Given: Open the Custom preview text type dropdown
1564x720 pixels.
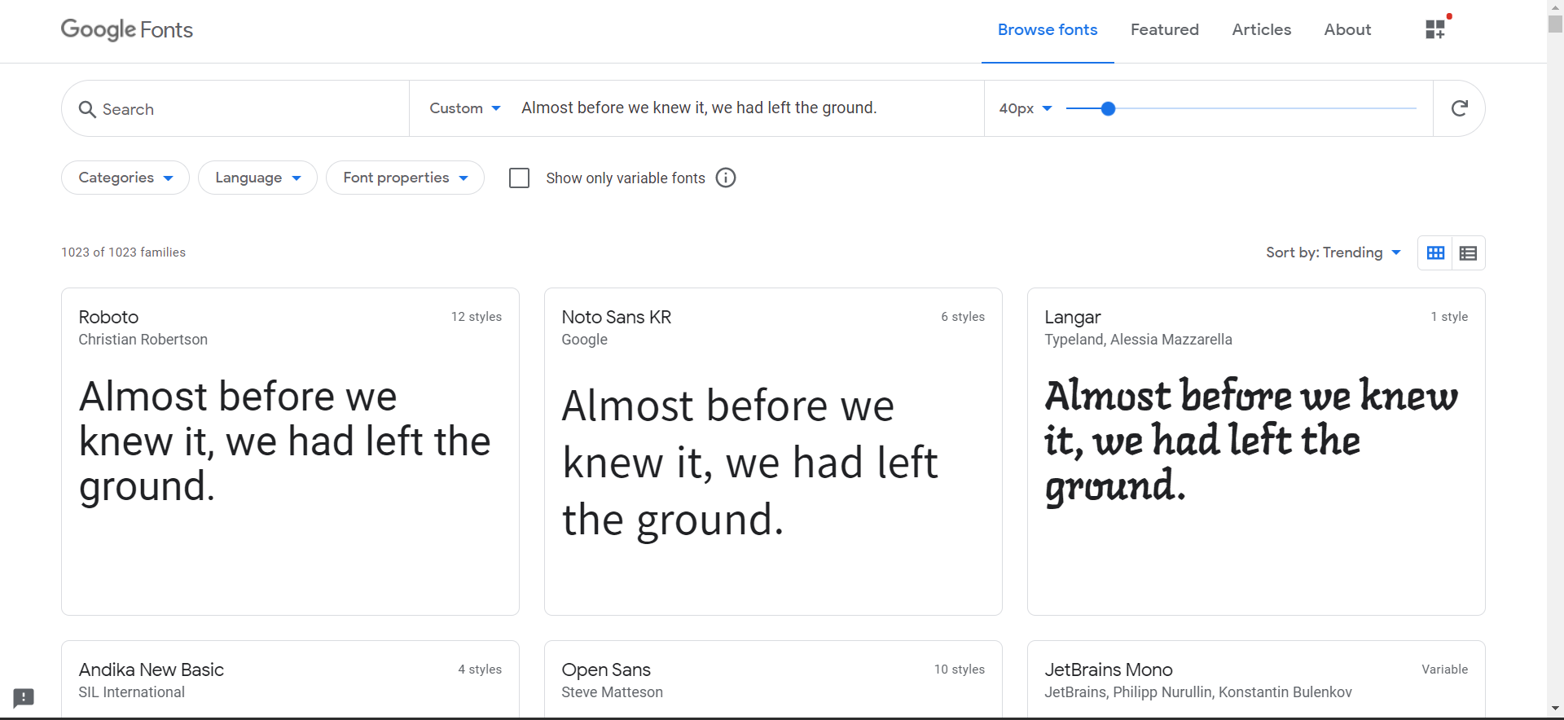Looking at the screenshot, I should (x=465, y=108).
